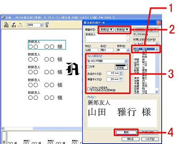The width and height of the screenshot is (180, 144).
Task: Open the 文字色 text color picker
Action: [121, 67]
